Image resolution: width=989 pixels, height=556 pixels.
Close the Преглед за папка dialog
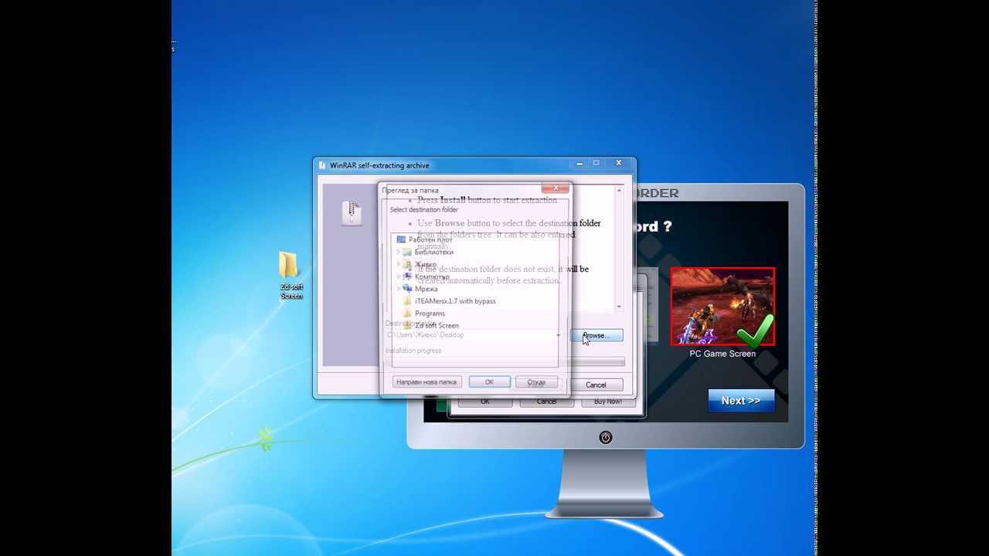[555, 188]
